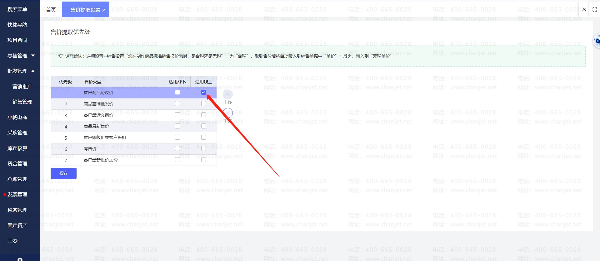Image resolution: width=600 pixels, height=261 pixels.
Task: Check 适用线下 for 客户最近交易价
Action: pos(177,115)
